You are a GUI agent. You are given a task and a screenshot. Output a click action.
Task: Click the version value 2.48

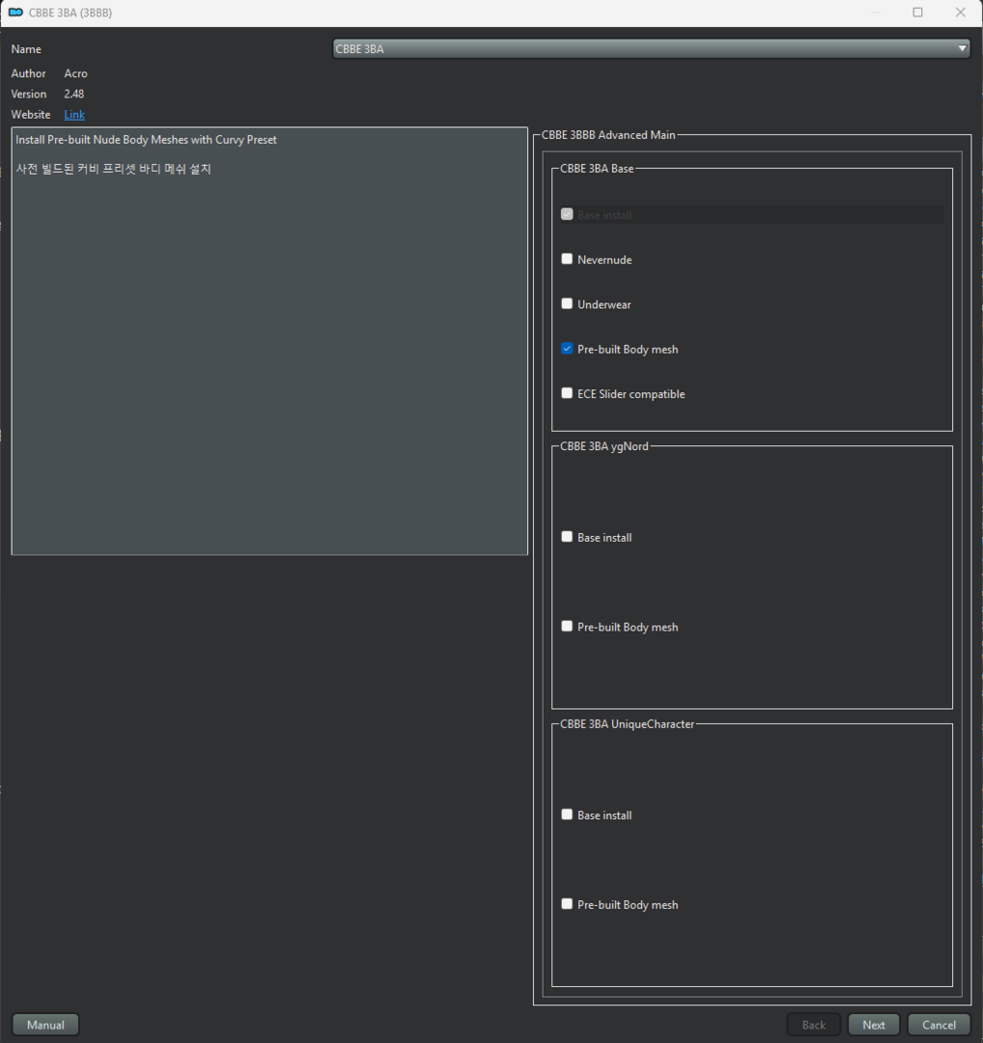point(73,94)
